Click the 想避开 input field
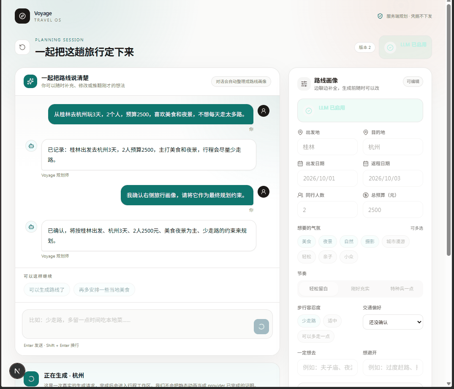454x389 pixels. [393, 368]
